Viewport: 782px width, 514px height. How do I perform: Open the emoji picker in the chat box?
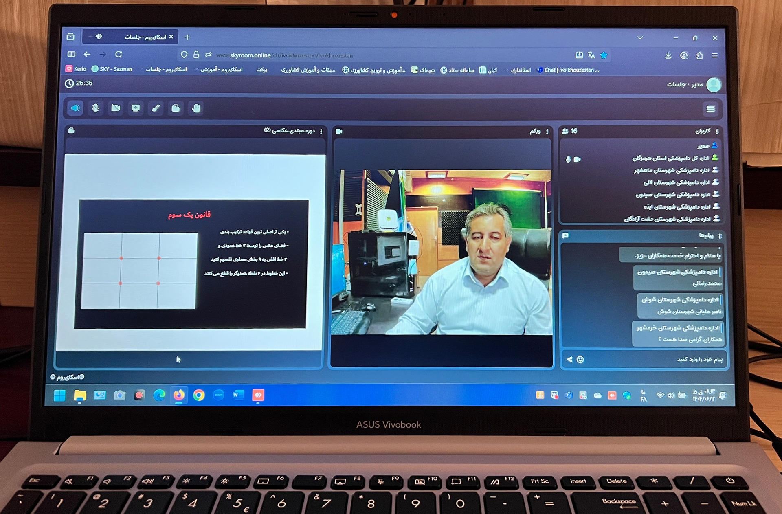click(580, 360)
